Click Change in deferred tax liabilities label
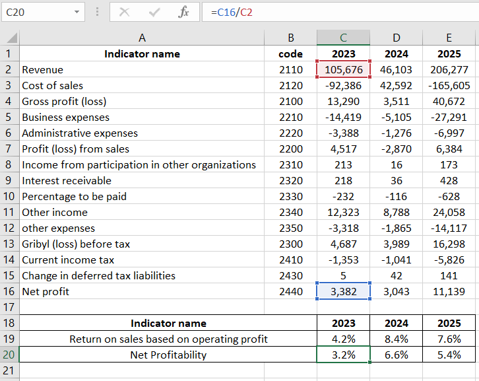Screen dimensions: 479x381 (x=142, y=275)
